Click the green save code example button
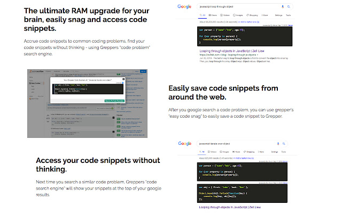This screenshot has height=213, width=342. click(113, 100)
